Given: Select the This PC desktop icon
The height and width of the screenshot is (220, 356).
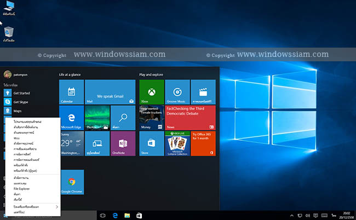Looking at the screenshot, I should [x=9, y=8].
